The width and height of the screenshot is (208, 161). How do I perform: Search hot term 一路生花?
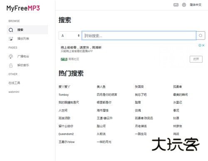141,134
